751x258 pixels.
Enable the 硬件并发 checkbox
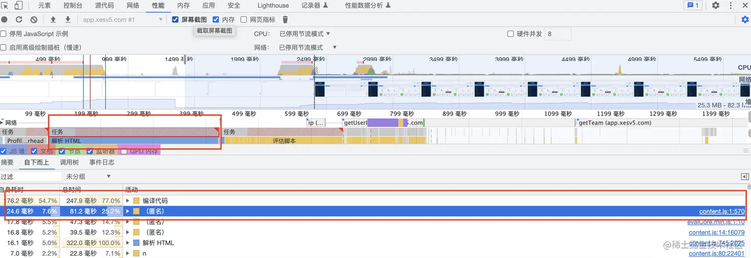pos(511,34)
